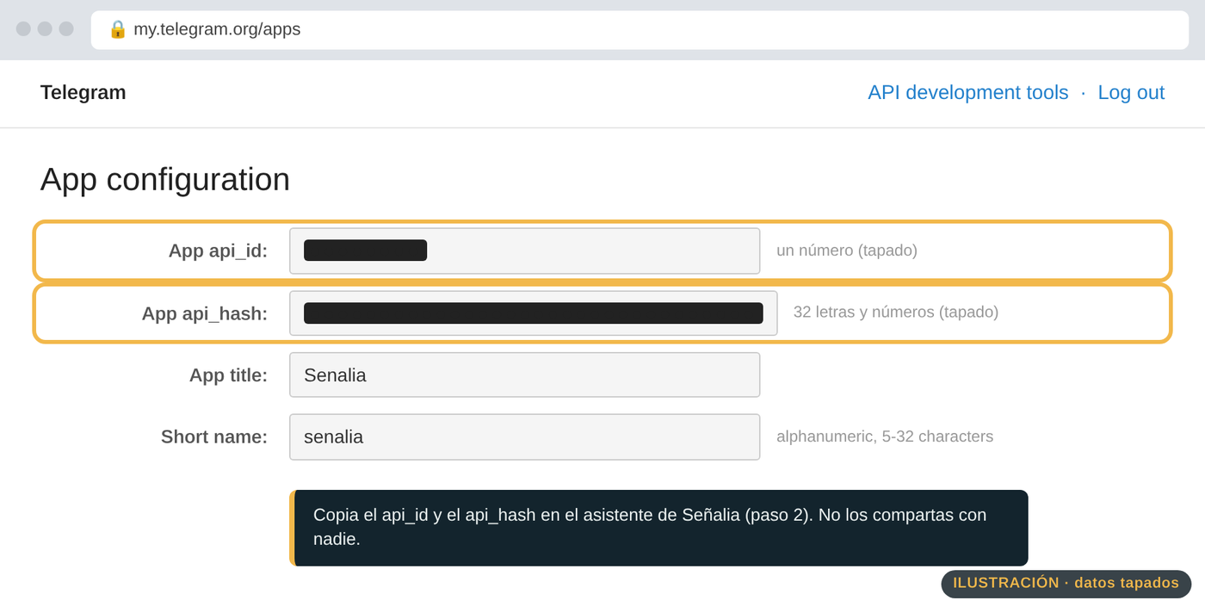This screenshot has height=613, width=1205.
Task: Click the my.telegram.org/apps address bar
Action: pos(640,30)
